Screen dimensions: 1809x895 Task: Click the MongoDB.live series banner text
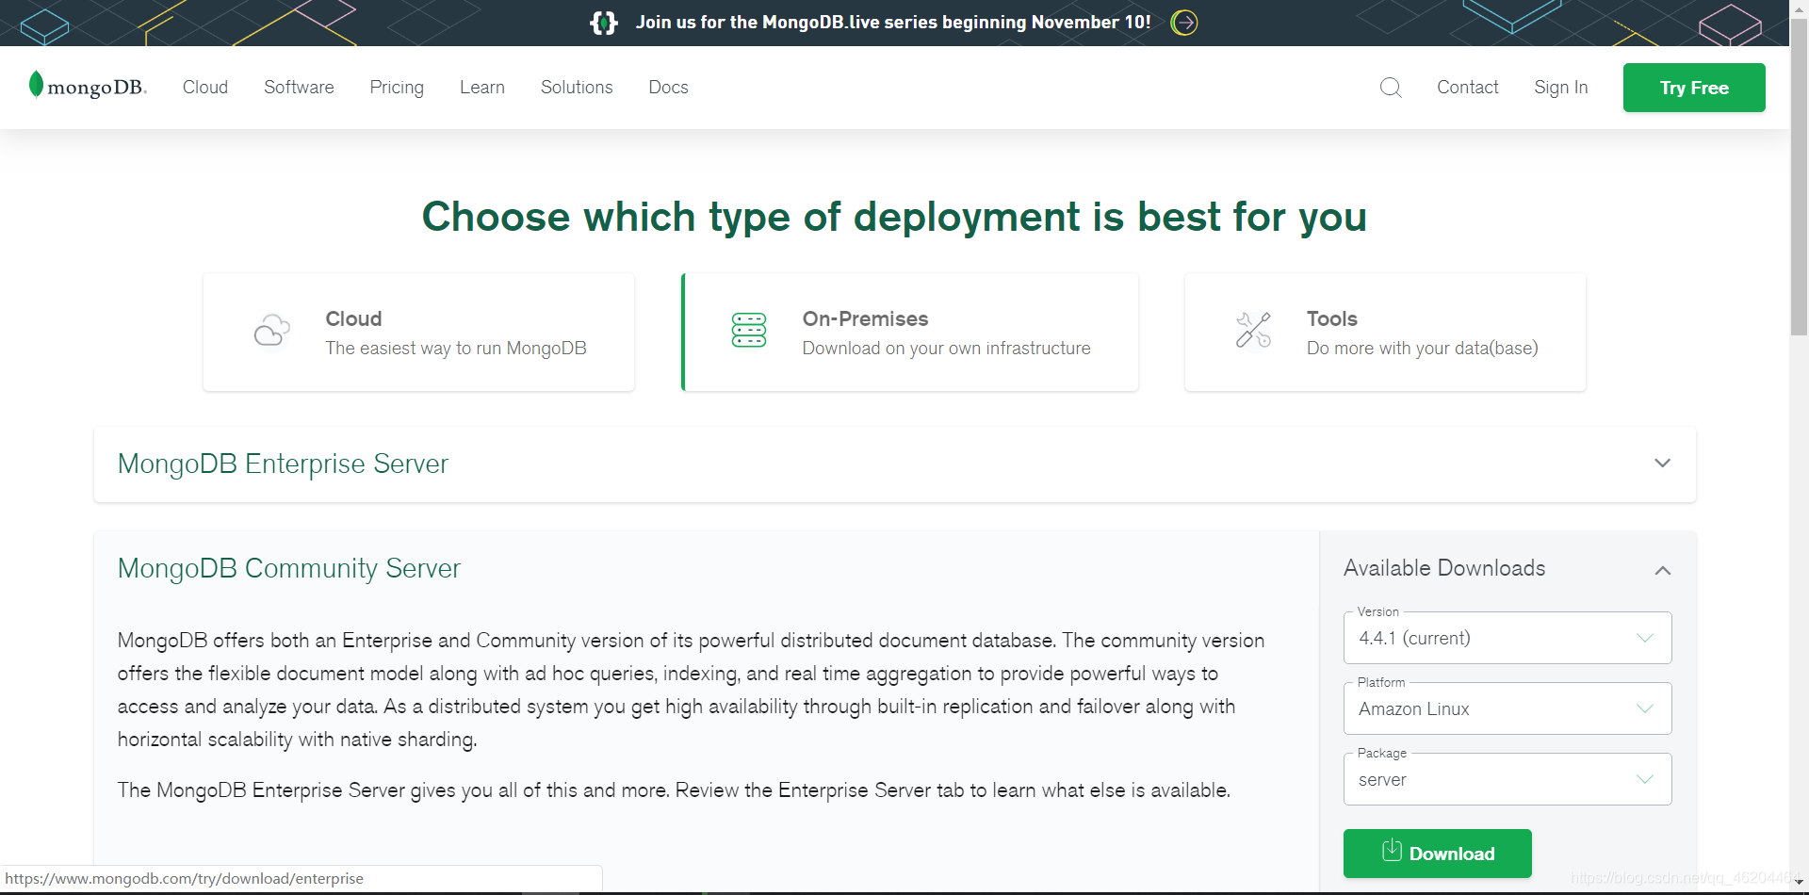coord(893,22)
